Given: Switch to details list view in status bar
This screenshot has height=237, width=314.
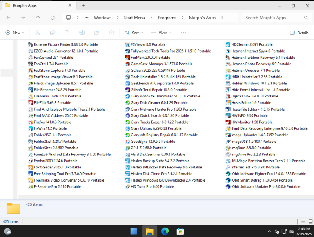Looking at the screenshot, I should click(303, 221).
